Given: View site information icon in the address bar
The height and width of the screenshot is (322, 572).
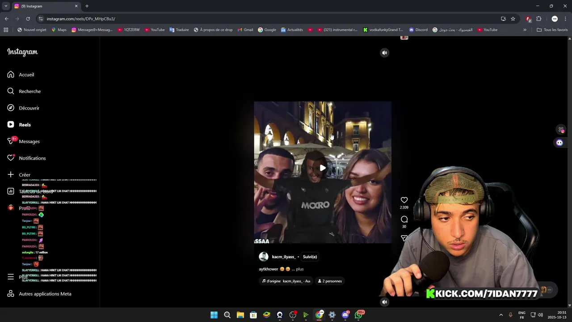Looking at the screenshot, I should [x=41, y=19].
